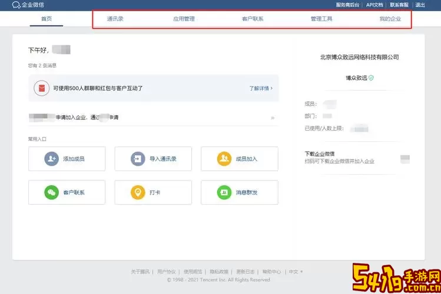Open the 中文 language dropdown
This screenshot has height=294, width=441.
[x=296, y=272]
